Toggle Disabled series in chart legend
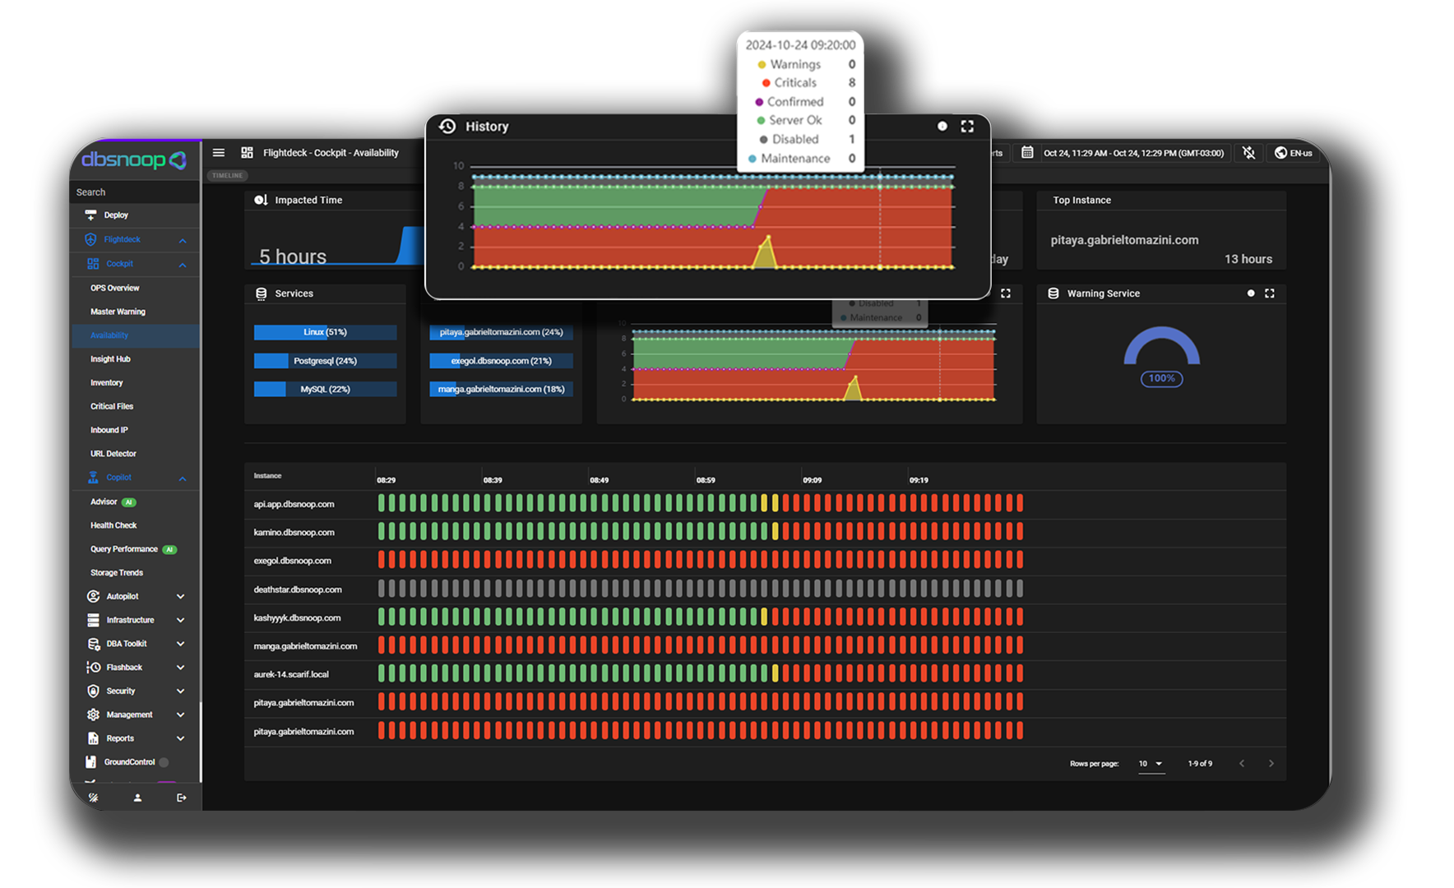 tap(789, 139)
